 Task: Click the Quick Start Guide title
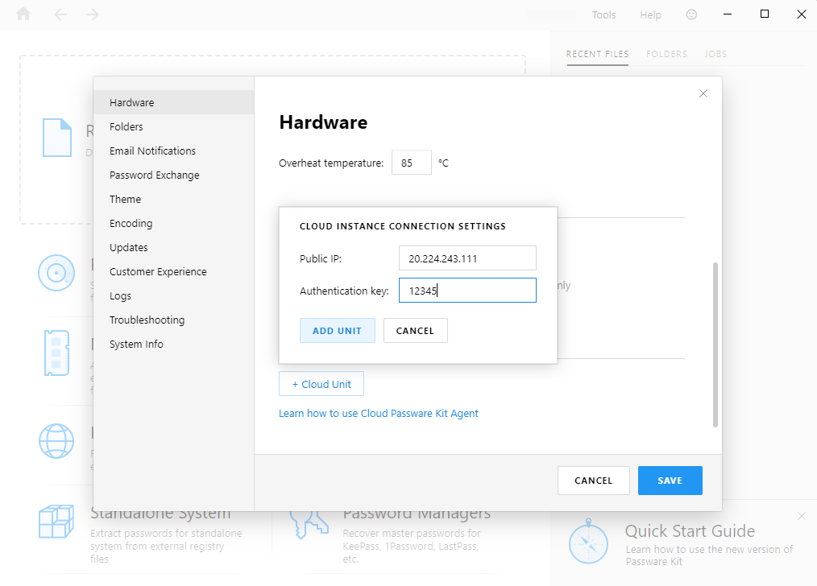[x=690, y=530]
